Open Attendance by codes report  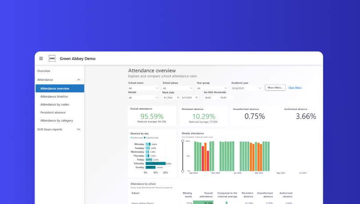[55, 105]
